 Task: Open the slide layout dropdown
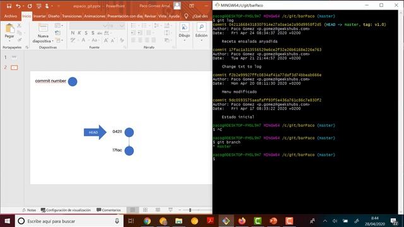59,25
